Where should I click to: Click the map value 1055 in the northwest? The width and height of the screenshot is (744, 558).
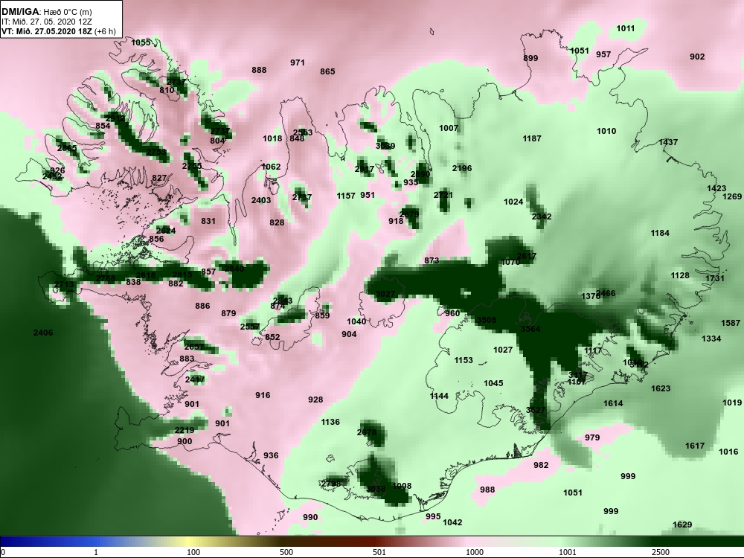(x=141, y=42)
